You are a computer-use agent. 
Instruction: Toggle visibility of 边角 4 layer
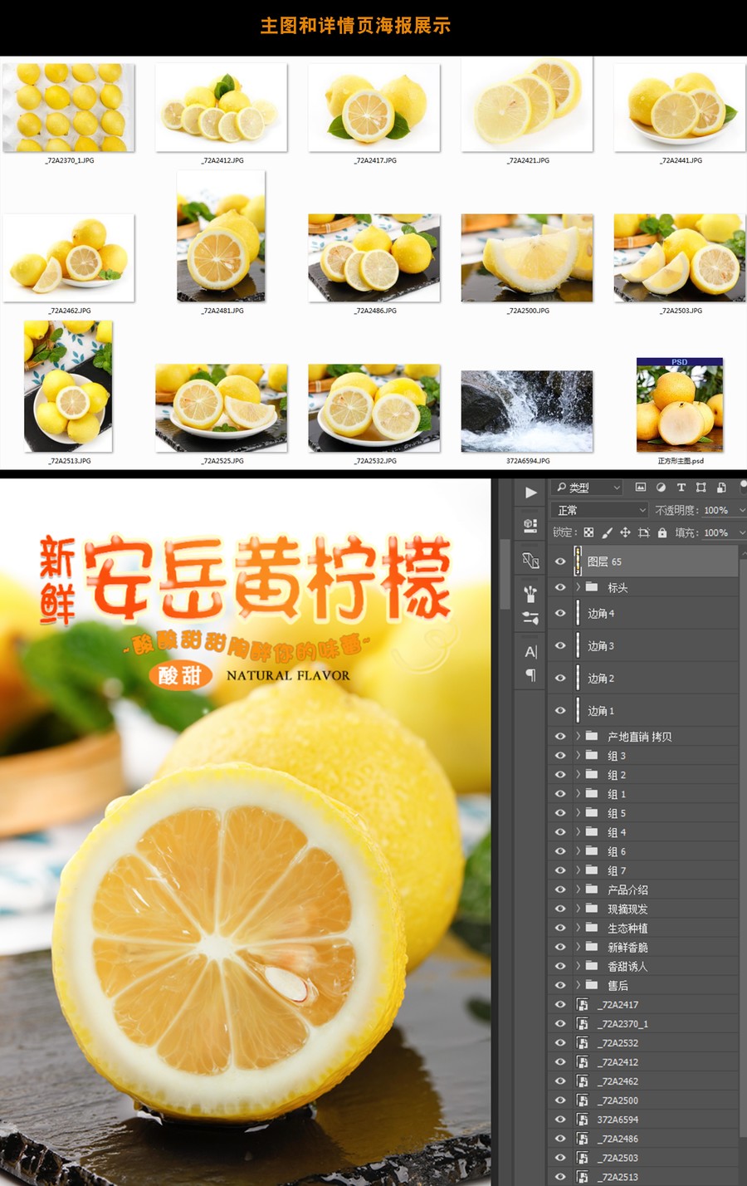pyautogui.click(x=560, y=613)
